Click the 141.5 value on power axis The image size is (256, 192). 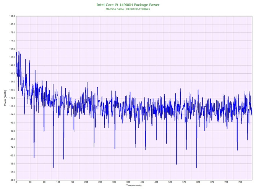click(x=12, y=74)
